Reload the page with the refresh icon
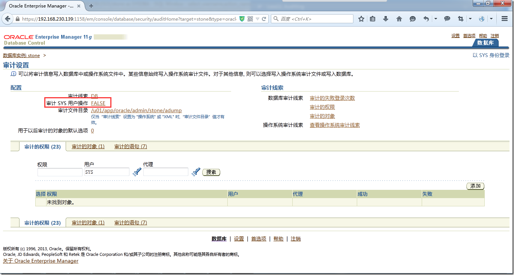 point(264,19)
